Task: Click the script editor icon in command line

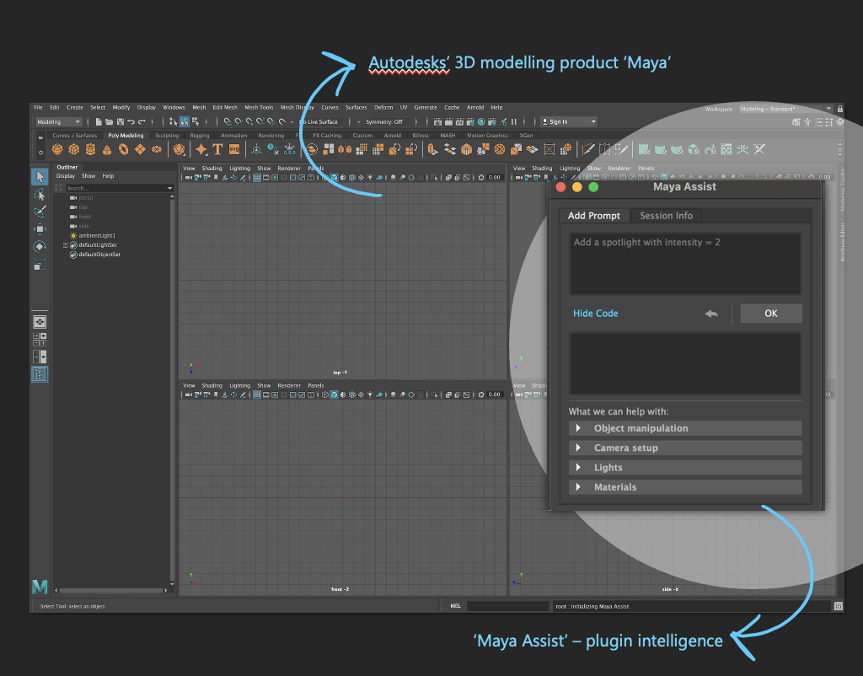Action: click(839, 606)
